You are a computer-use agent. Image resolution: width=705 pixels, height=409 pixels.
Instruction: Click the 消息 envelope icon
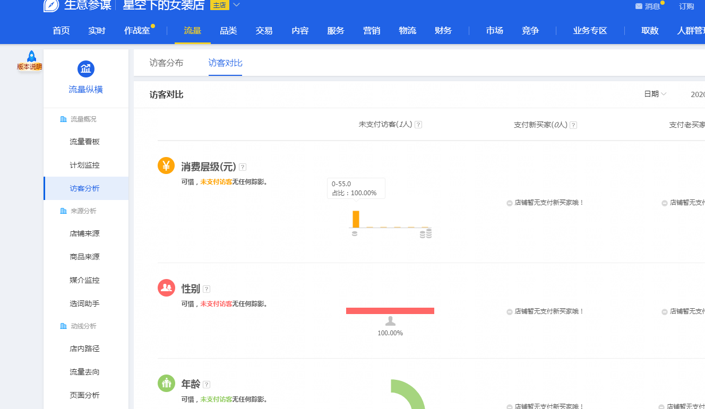point(639,6)
